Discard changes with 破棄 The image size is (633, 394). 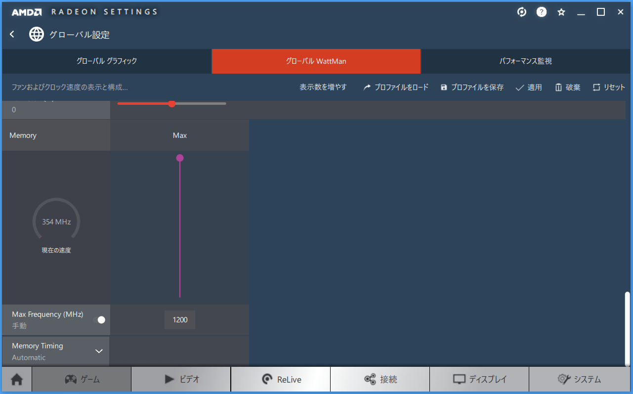(x=567, y=87)
